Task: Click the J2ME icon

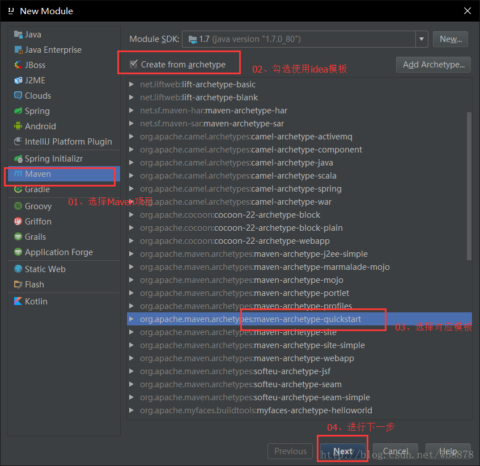Action: (x=18, y=81)
